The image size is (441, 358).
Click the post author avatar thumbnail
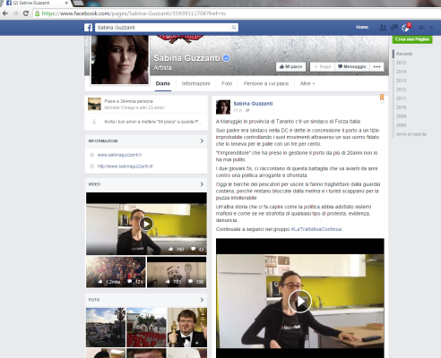(223, 107)
